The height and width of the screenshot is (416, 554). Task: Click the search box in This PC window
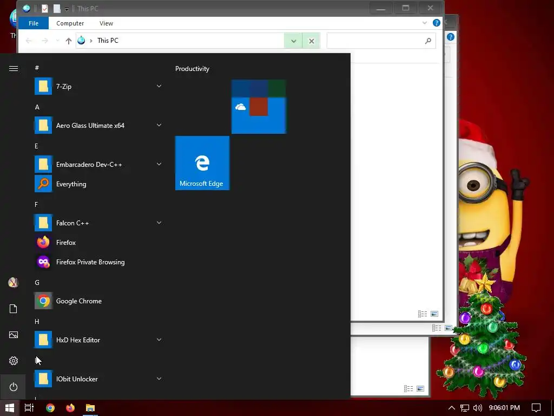[381, 41]
